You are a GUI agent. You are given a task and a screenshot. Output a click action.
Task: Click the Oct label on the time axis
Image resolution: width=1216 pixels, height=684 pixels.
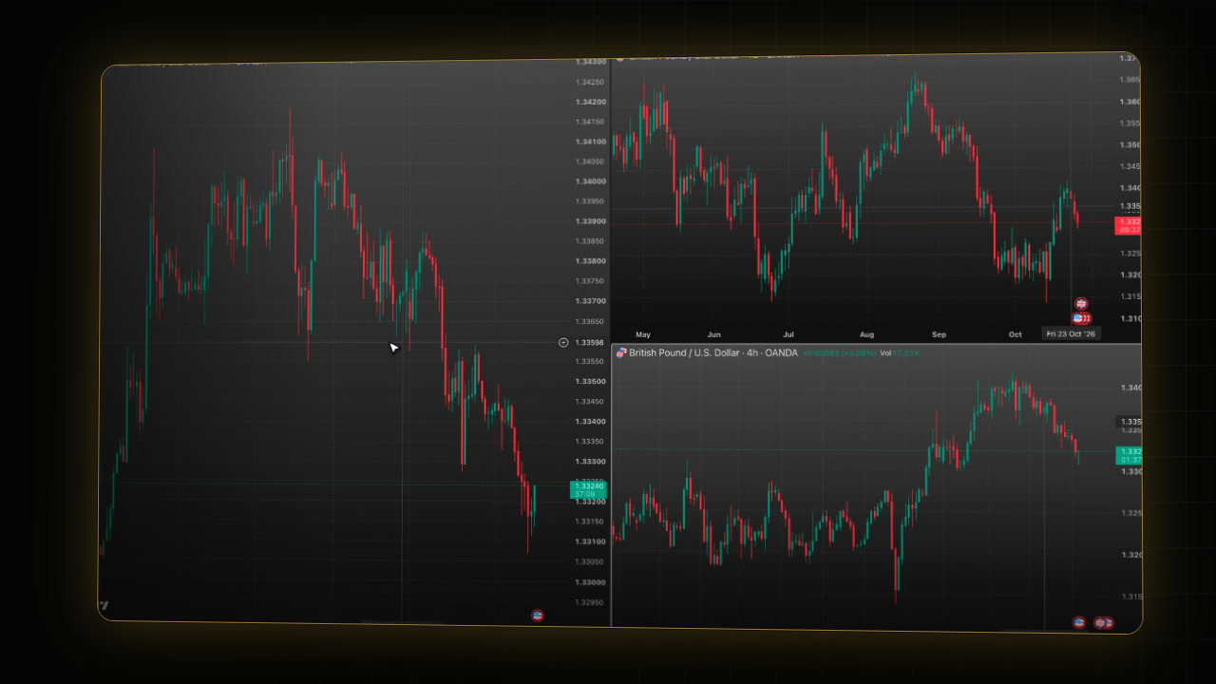point(1016,334)
